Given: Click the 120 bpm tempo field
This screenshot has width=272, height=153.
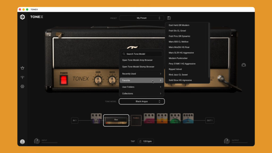Looking at the screenshot, I should pyautogui.click(x=146, y=141).
